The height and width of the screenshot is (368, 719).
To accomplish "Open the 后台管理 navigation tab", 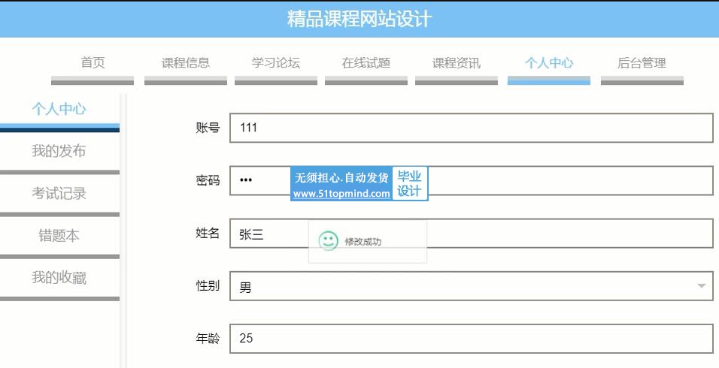I will [x=642, y=63].
